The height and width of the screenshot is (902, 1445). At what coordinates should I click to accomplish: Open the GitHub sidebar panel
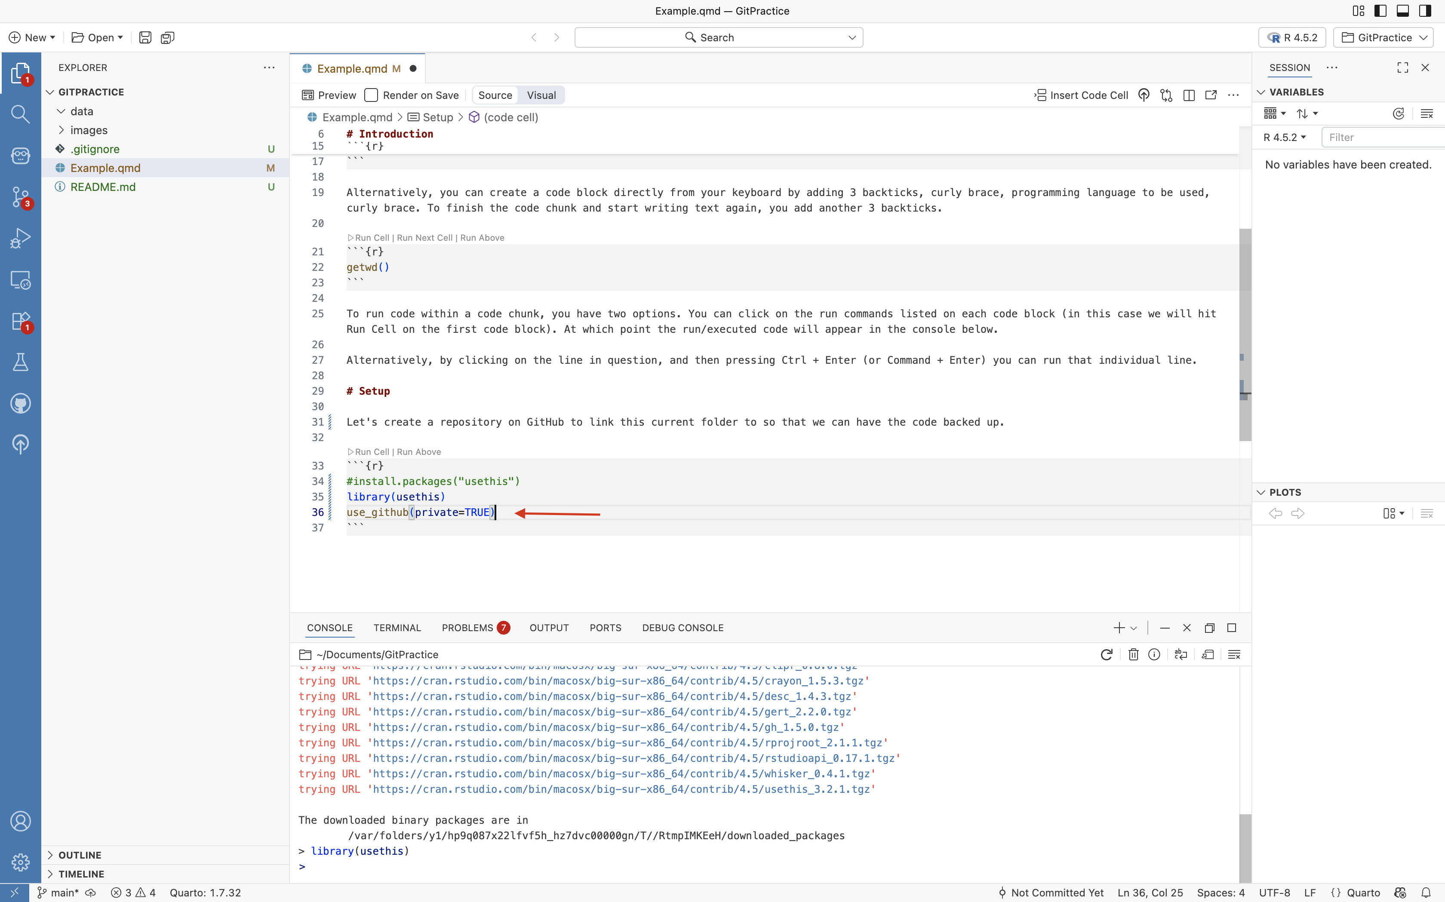20,403
